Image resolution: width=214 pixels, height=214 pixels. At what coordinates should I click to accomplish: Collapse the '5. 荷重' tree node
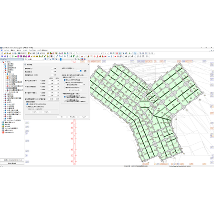tap(3, 72)
